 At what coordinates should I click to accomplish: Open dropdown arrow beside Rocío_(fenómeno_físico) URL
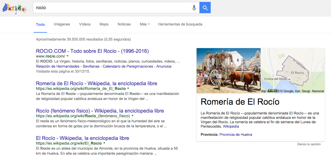[133, 116]
